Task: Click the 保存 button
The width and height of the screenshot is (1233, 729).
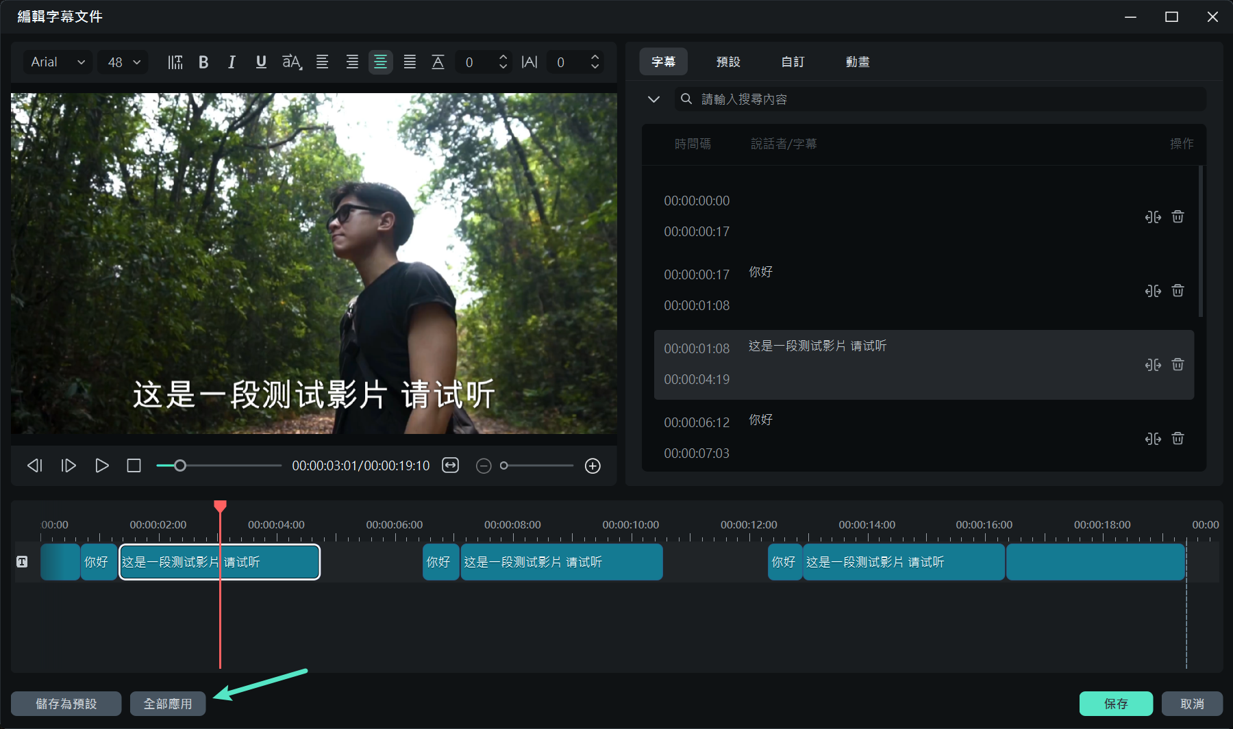Action: [1115, 704]
